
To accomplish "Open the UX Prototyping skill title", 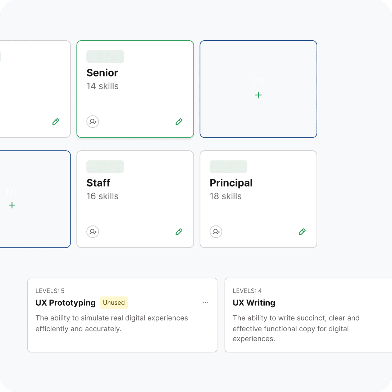I will pos(65,303).
